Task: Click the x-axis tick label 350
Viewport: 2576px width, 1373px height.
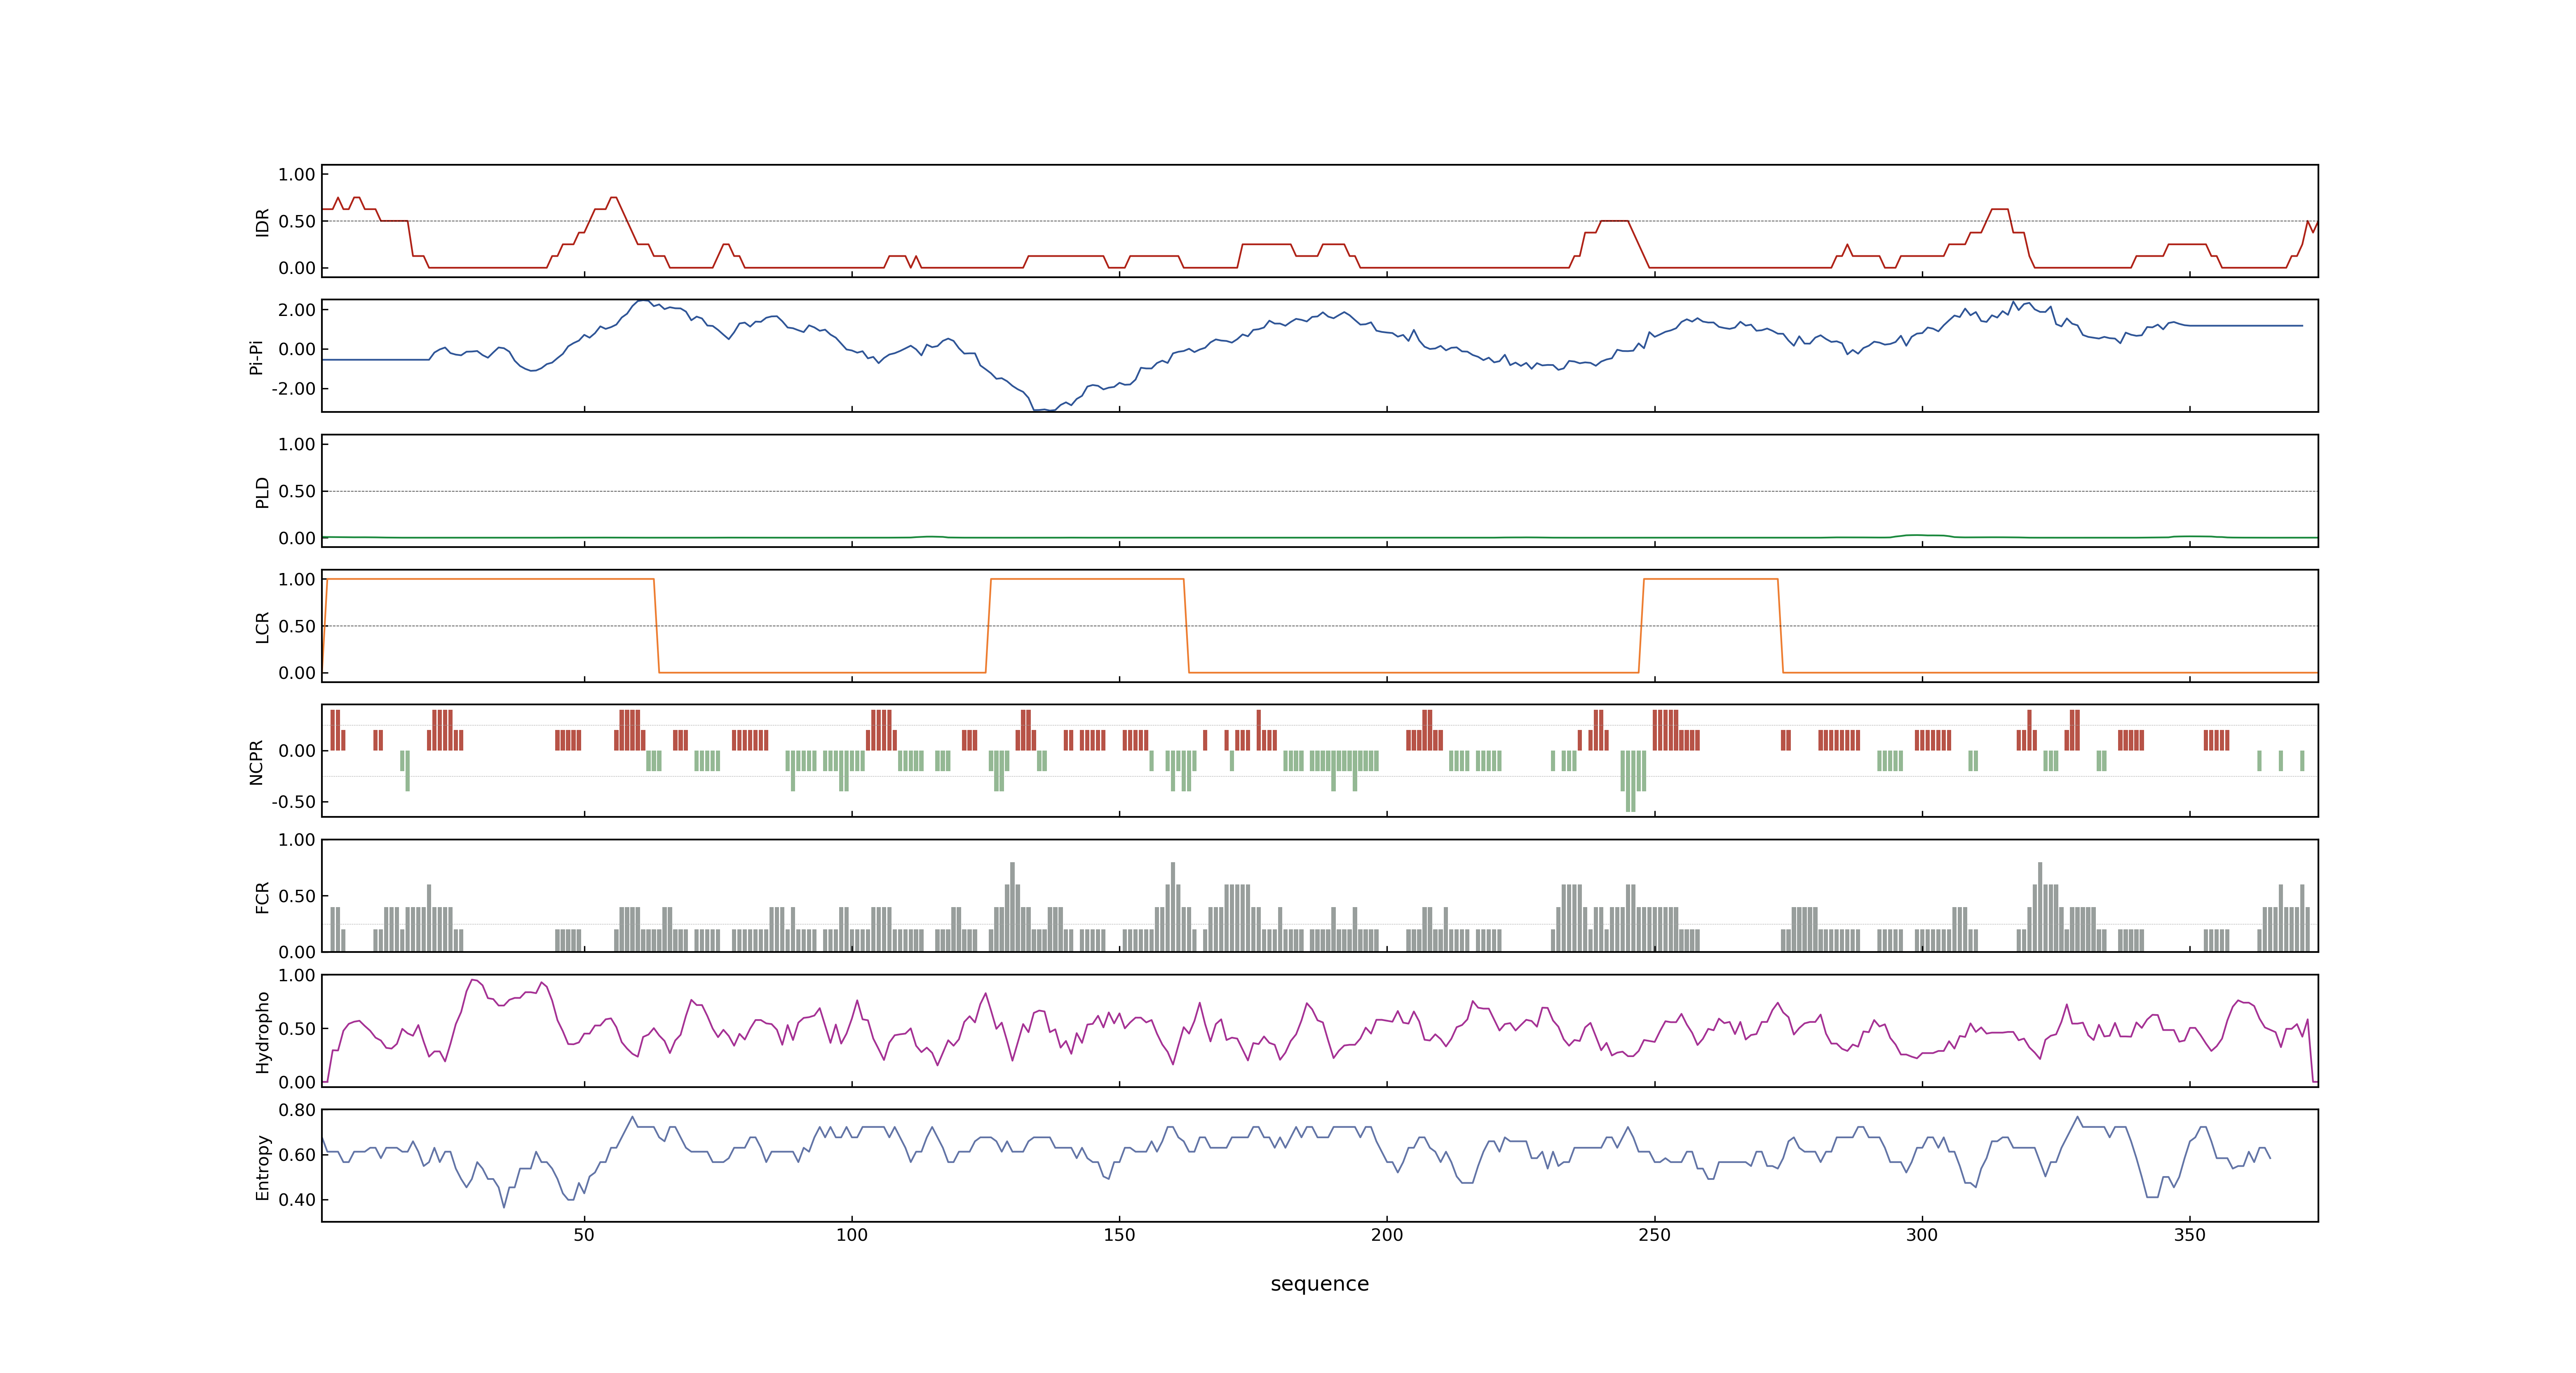Action: (2189, 1235)
